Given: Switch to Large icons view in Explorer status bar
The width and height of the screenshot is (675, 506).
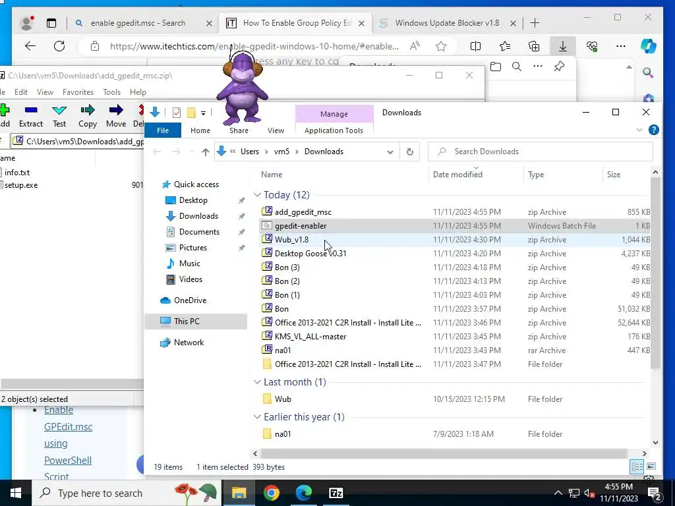Looking at the screenshot, I should click(651, 467).
